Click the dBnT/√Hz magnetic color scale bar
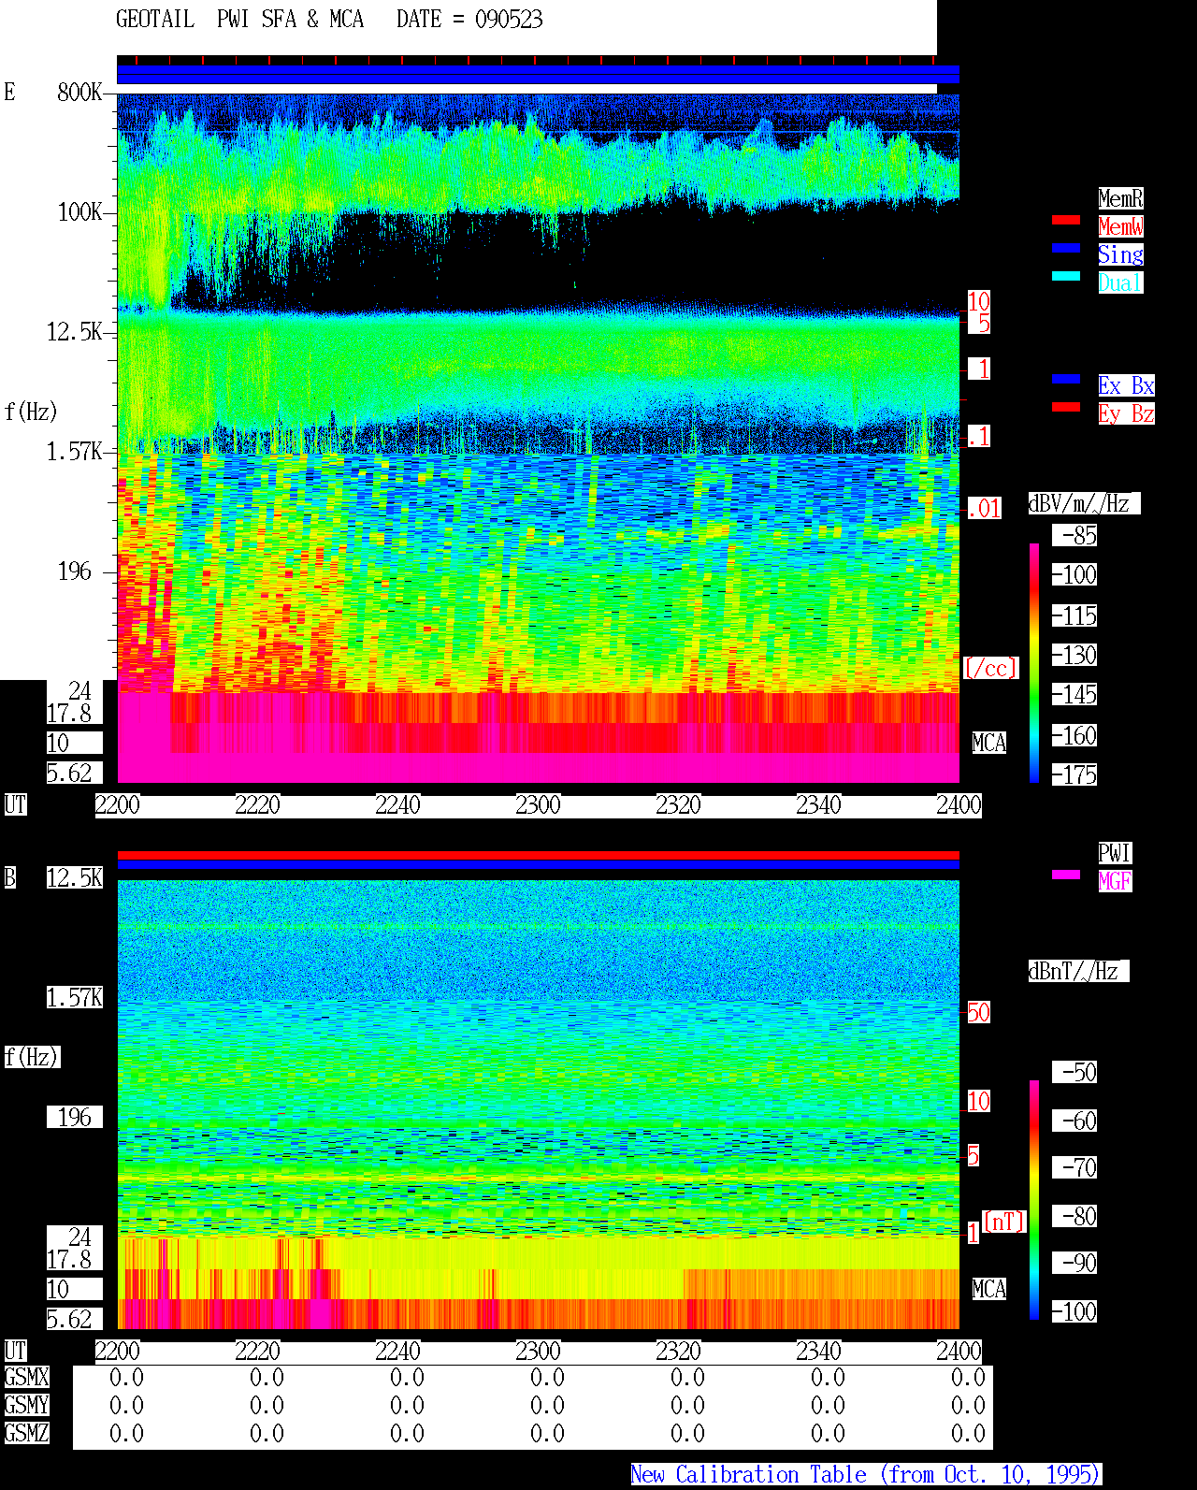 (1034, 1200)
